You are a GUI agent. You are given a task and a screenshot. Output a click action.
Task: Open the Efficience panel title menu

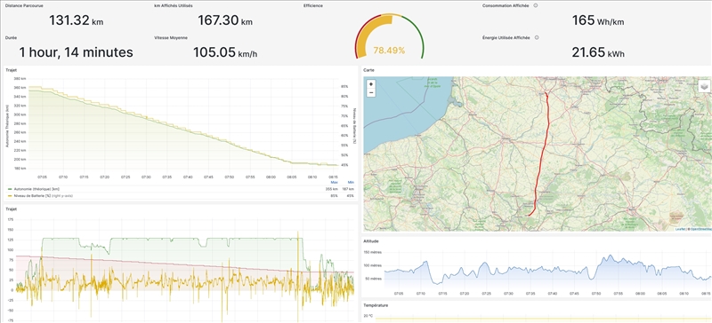click(x=313, y=6)
